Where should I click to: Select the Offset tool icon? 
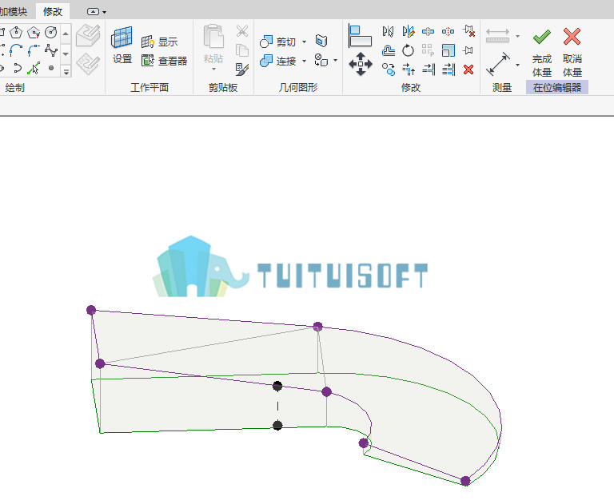[x=388, y=50]
